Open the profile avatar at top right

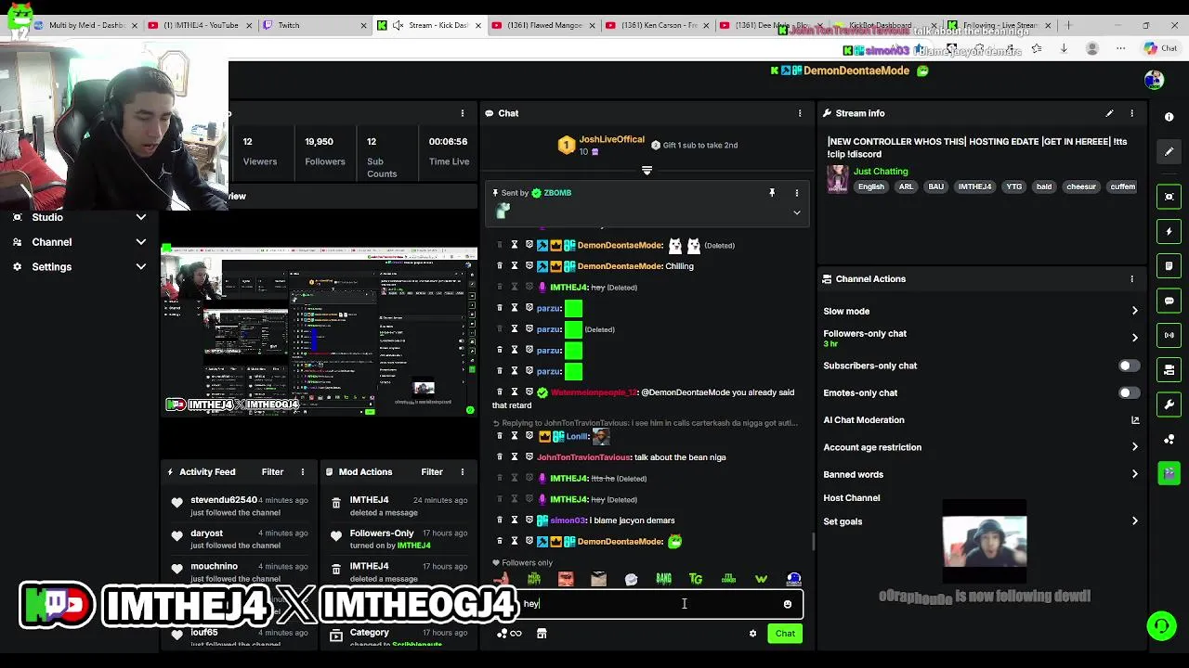[1154, 80]
